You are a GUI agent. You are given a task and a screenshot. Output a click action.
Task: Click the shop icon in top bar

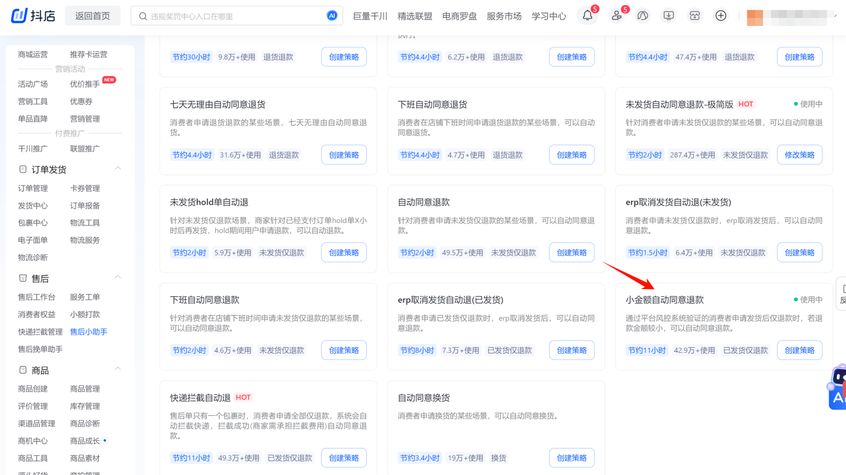click(695, 16)
